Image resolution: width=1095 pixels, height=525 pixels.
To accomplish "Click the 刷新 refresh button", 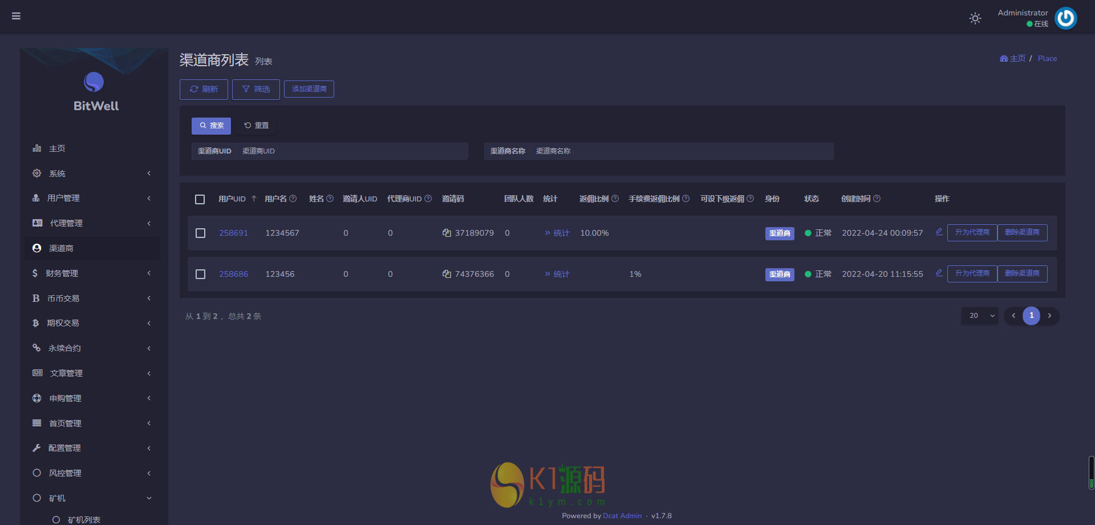I will 204,89.
